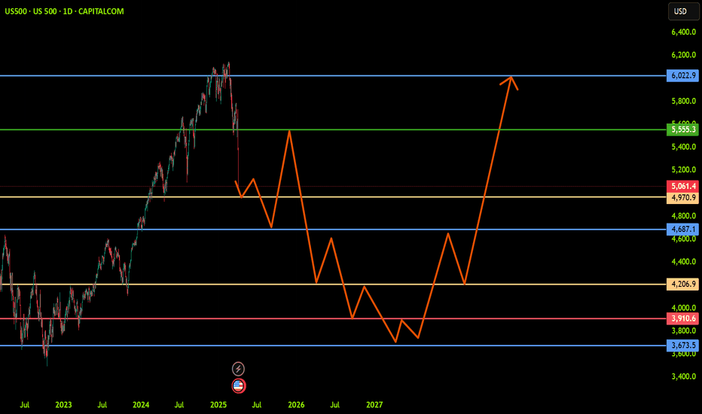Click the 5,061.4 current price label

click(682, 186)
